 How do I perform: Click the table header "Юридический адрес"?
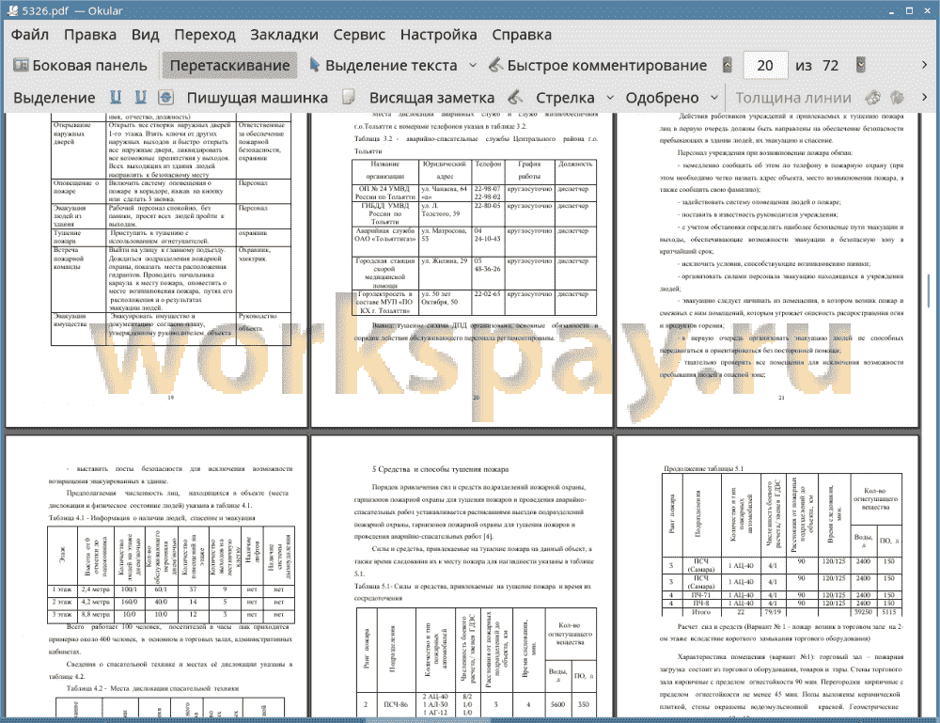click(445, 170)
